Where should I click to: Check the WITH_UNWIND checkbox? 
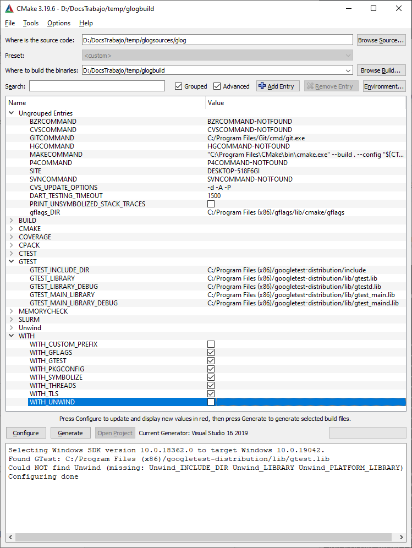[x=211, y=402]
